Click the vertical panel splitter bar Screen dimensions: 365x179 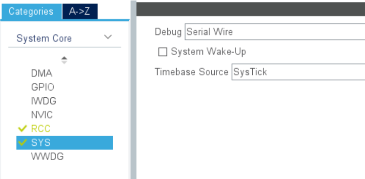coord(133,89)
